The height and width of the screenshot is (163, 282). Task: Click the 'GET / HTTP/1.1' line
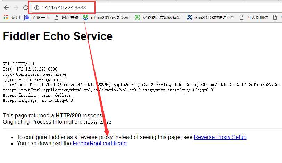pos(18,64)
